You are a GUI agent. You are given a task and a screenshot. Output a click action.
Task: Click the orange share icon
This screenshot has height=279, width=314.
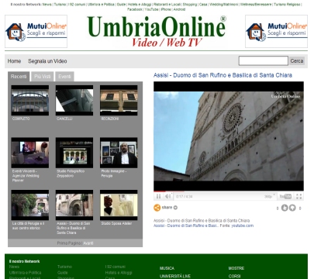pyautogui.click(x=157, y=208)
